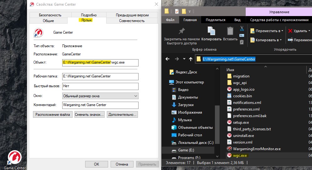Pin to Quick Access ribbon icon
The height and width of the screenshot is (170, 312).
coord(182,31)
